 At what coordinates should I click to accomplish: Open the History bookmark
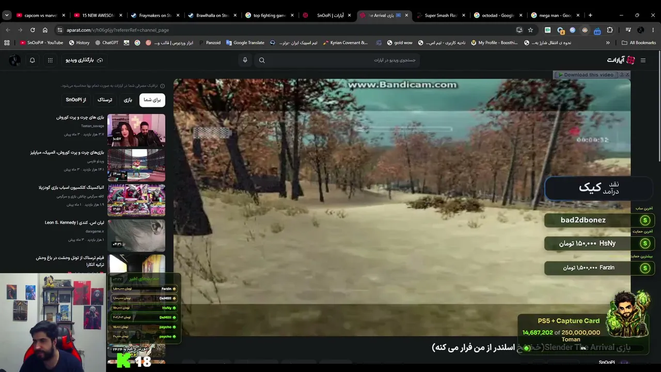(x=79, y=43)
